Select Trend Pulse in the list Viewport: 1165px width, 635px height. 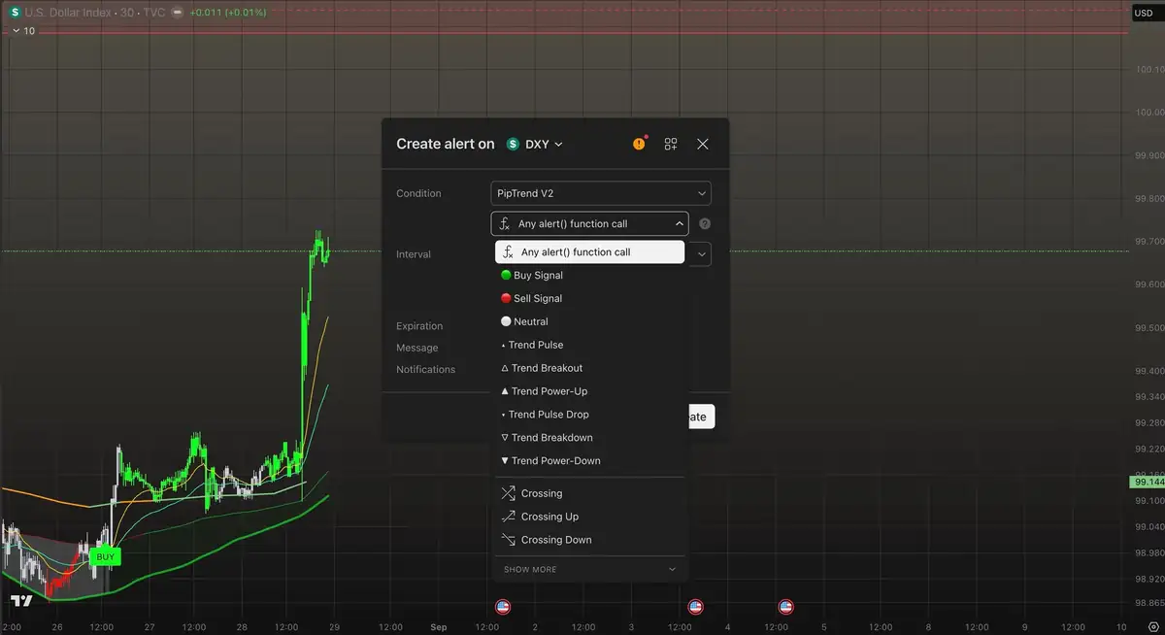point(589,345)
